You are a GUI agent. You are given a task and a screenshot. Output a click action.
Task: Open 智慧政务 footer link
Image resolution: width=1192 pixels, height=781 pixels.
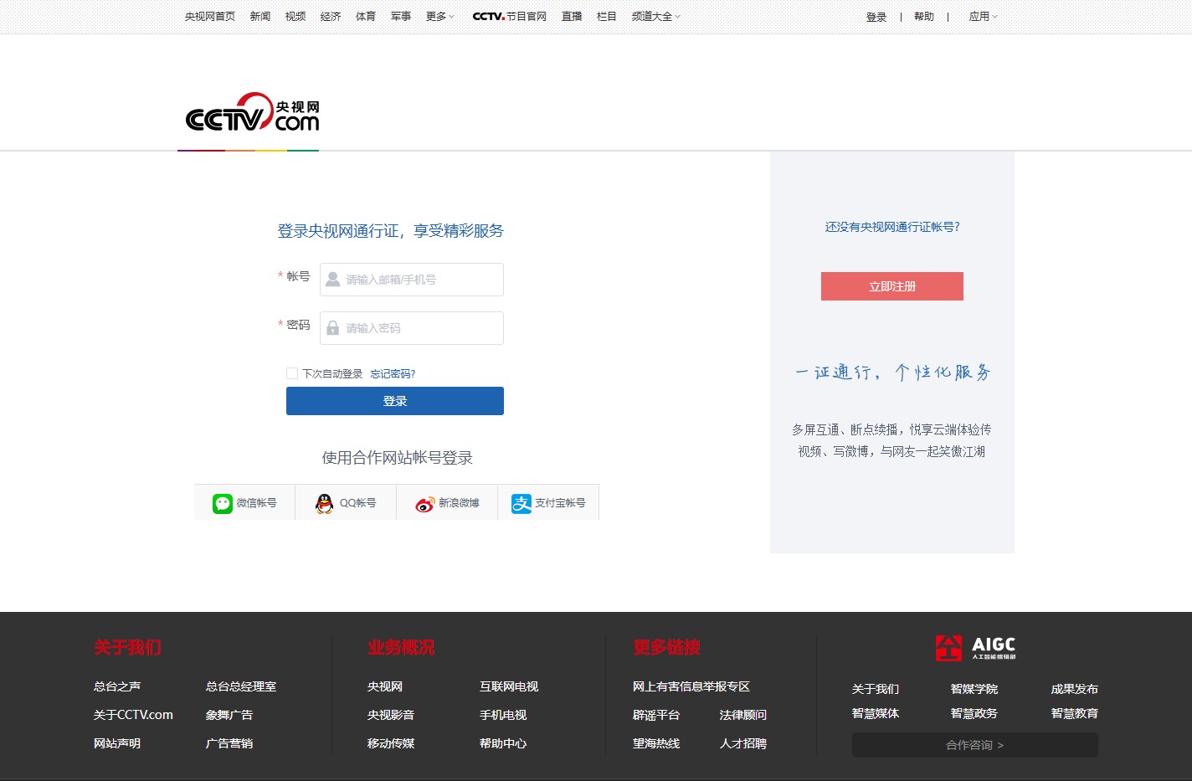[974, 713]
